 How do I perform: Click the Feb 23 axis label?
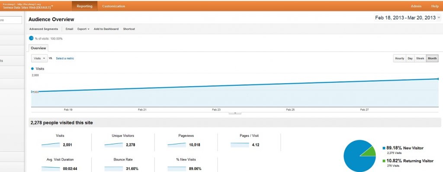216,110
